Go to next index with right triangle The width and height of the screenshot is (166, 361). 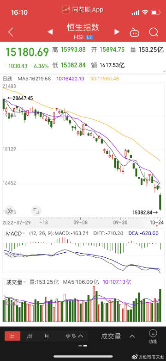pos(117,32)
